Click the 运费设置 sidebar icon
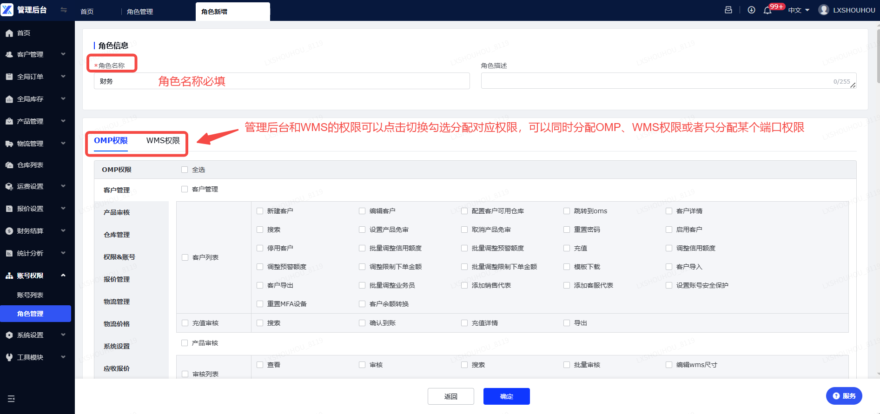 (9, 186)
